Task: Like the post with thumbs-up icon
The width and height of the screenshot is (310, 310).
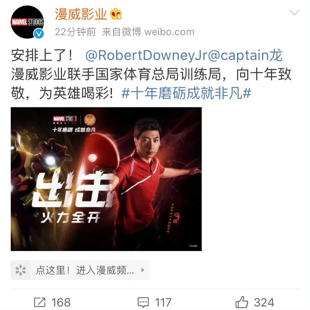Action: tap(242, 302)
